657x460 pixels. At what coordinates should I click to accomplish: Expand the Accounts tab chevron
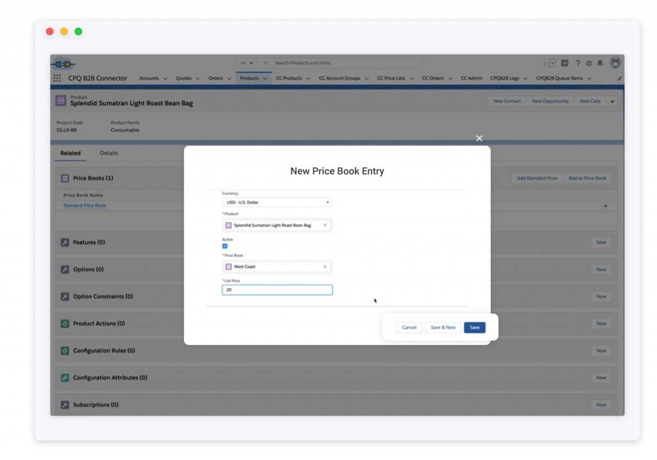click(x=165, y=78)
